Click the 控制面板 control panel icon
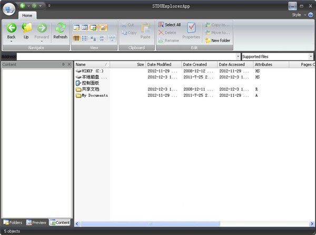Screen dimensions: 316x235 78,83
